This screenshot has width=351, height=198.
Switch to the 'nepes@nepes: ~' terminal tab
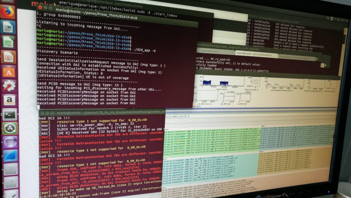[x=215, y=51]
